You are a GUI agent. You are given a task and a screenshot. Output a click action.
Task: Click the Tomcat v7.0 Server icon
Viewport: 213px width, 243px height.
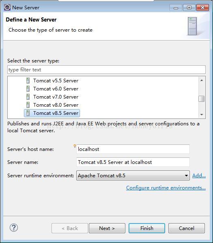tap(28, 97)
